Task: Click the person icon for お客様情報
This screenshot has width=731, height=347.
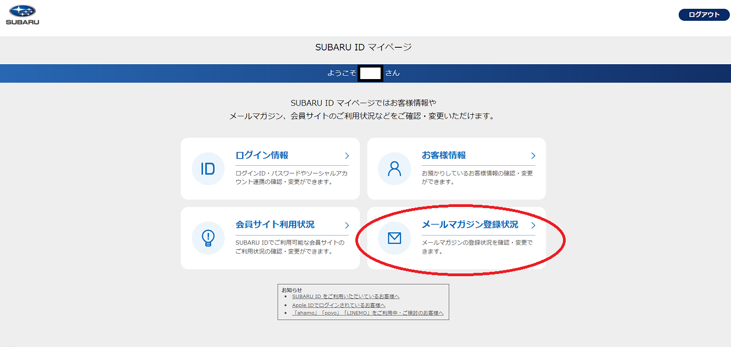Action: coord(394,169)
